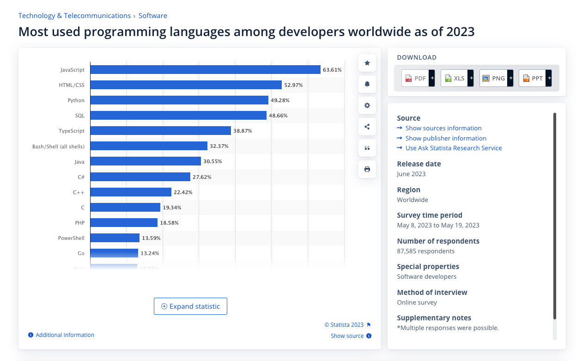Click info icon next to Show source
576x361 pixels.
[369, 336]
